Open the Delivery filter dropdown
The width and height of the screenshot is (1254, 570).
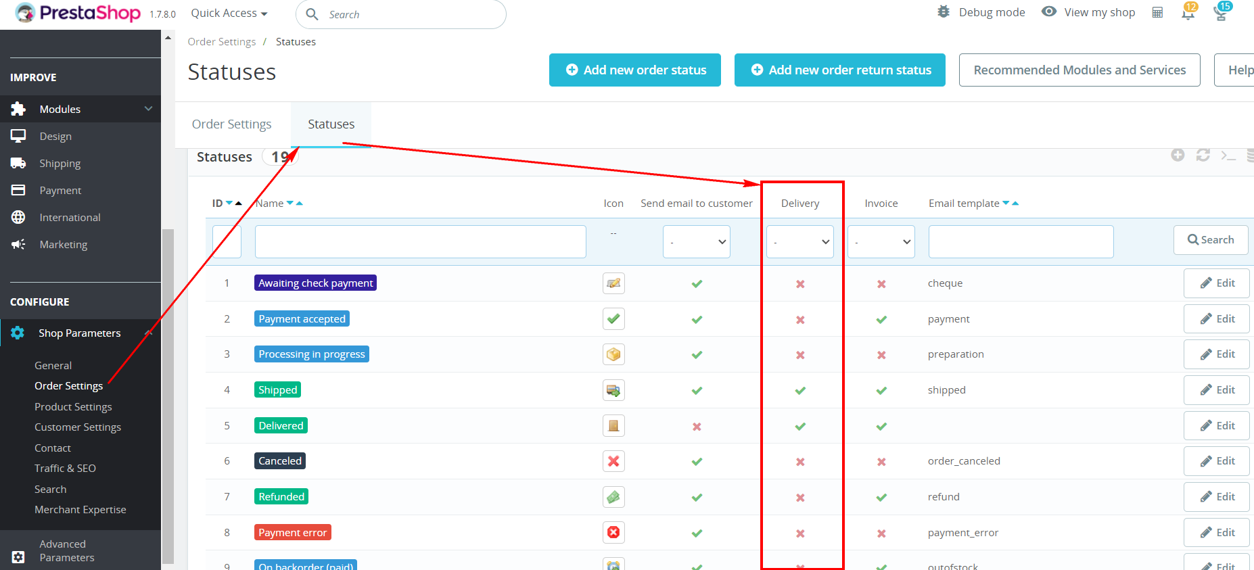800,241
